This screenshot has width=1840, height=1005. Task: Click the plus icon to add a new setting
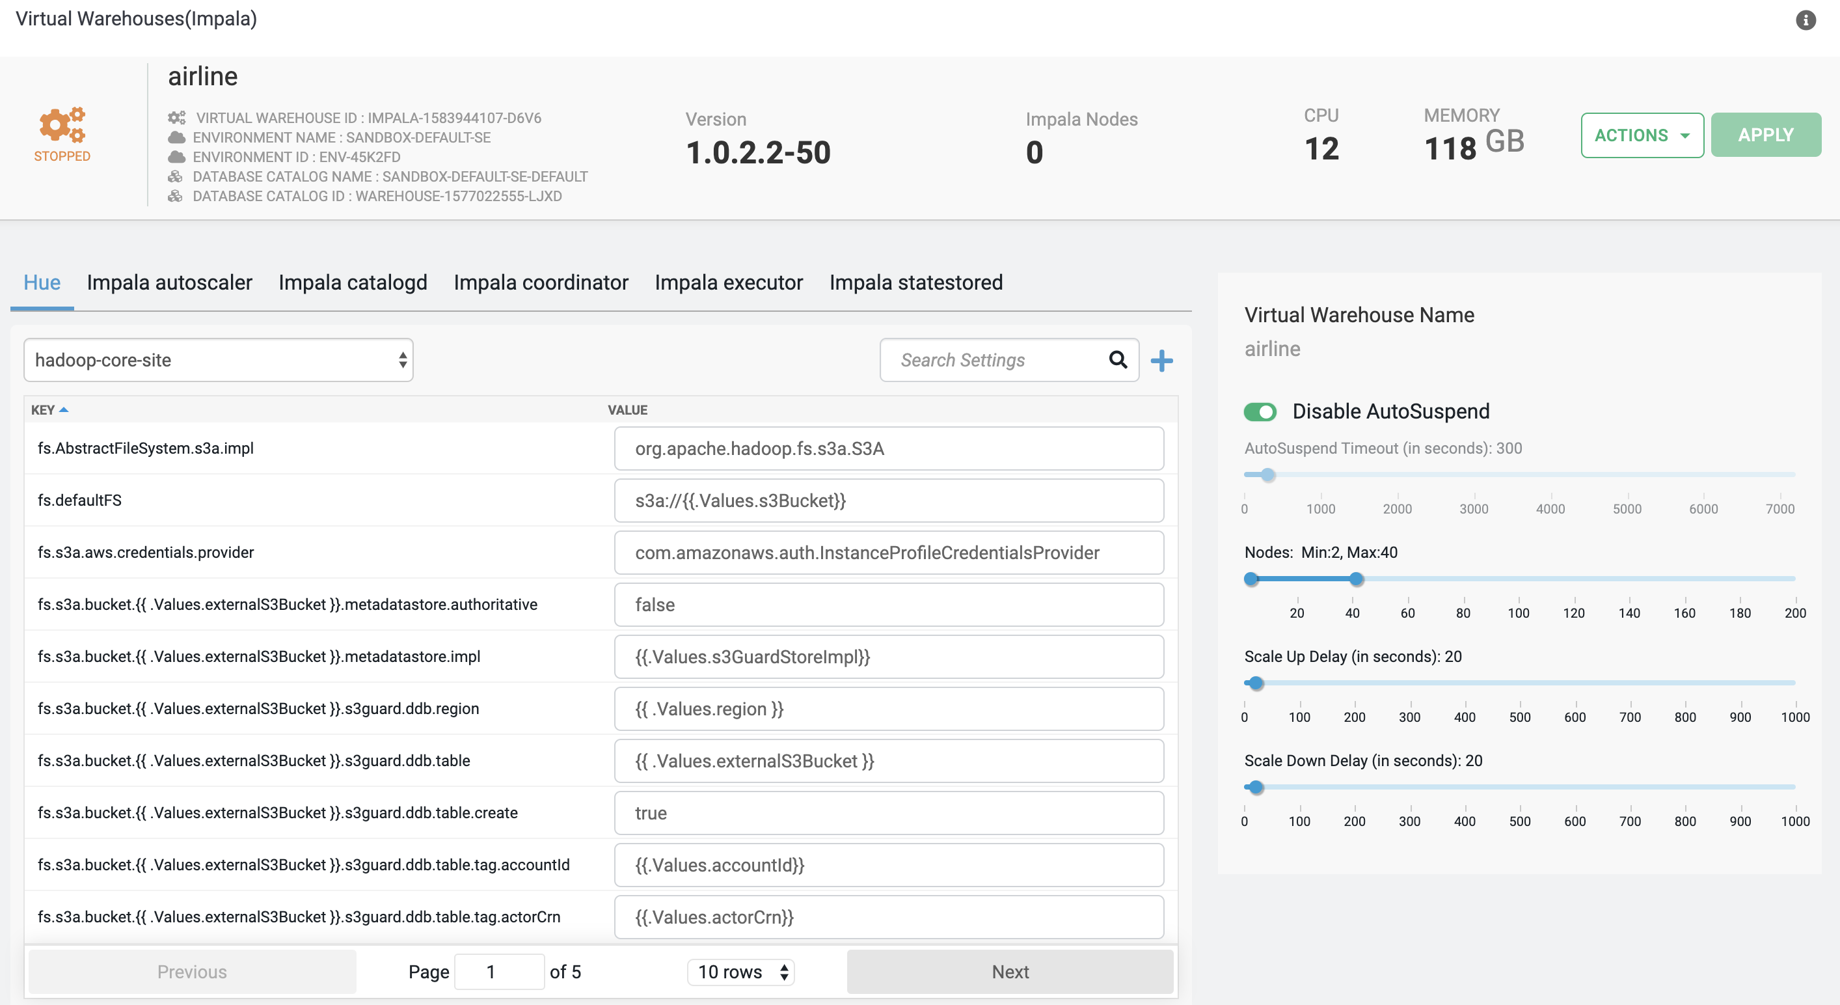(x=1161, y=360)
